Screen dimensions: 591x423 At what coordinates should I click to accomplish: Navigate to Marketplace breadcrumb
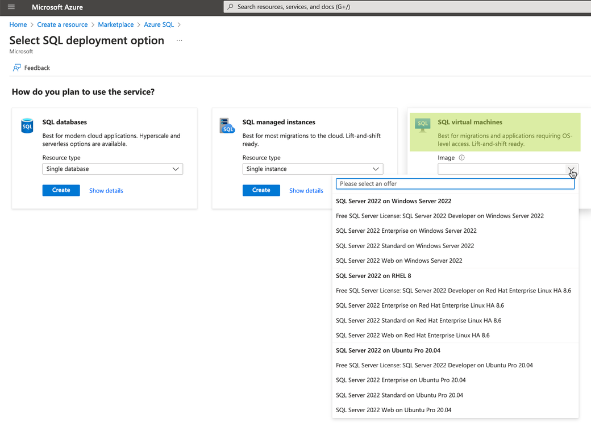116,24
